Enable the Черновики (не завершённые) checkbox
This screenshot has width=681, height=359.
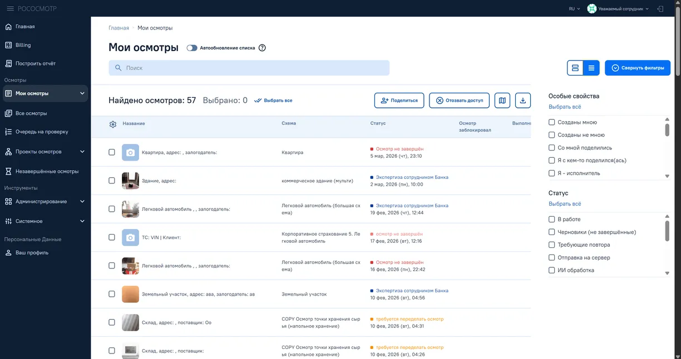click(x=552, y=232)
